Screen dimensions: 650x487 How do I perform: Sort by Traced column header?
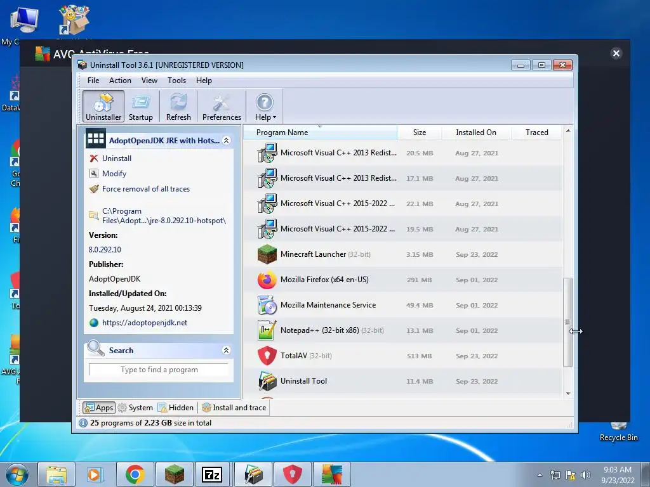537,133
